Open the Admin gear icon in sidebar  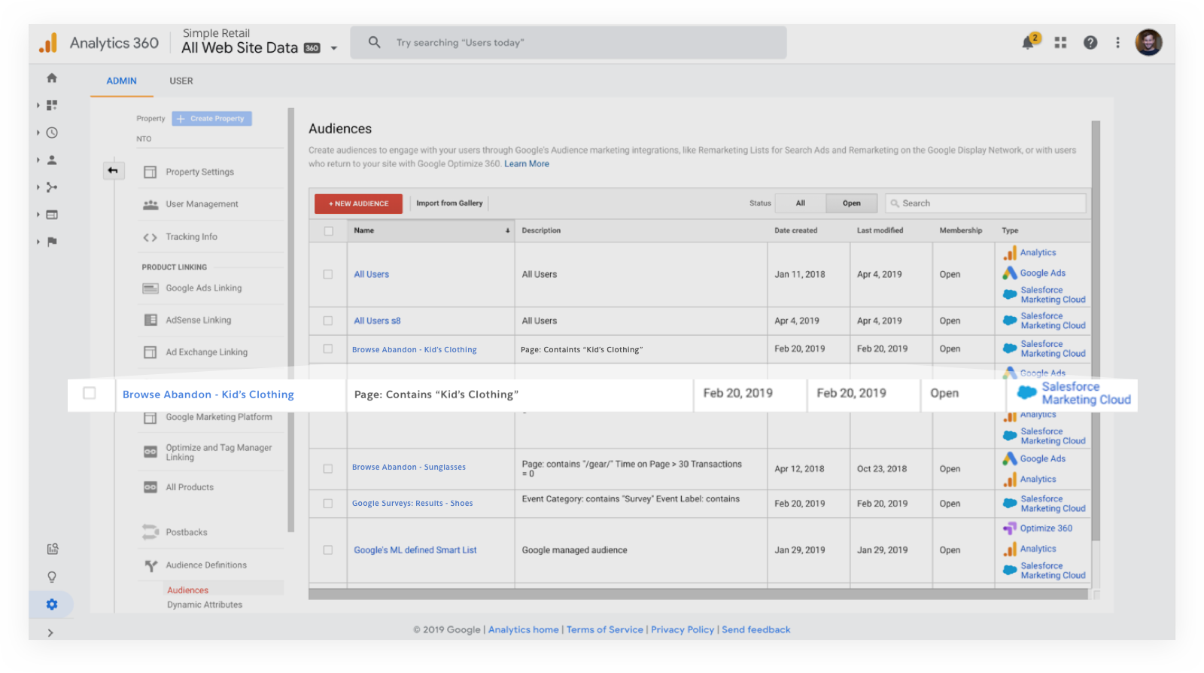(x=52, y=604)
